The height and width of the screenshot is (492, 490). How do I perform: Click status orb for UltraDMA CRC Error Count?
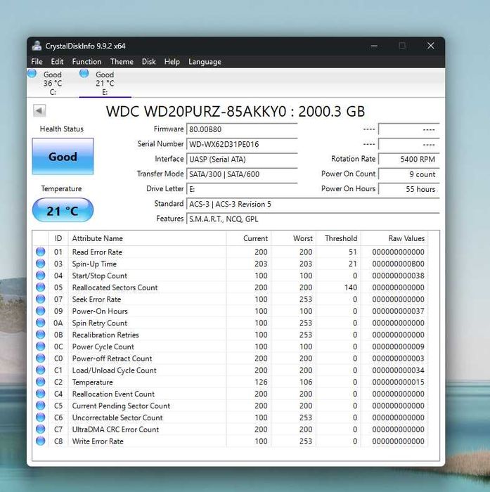41,429
